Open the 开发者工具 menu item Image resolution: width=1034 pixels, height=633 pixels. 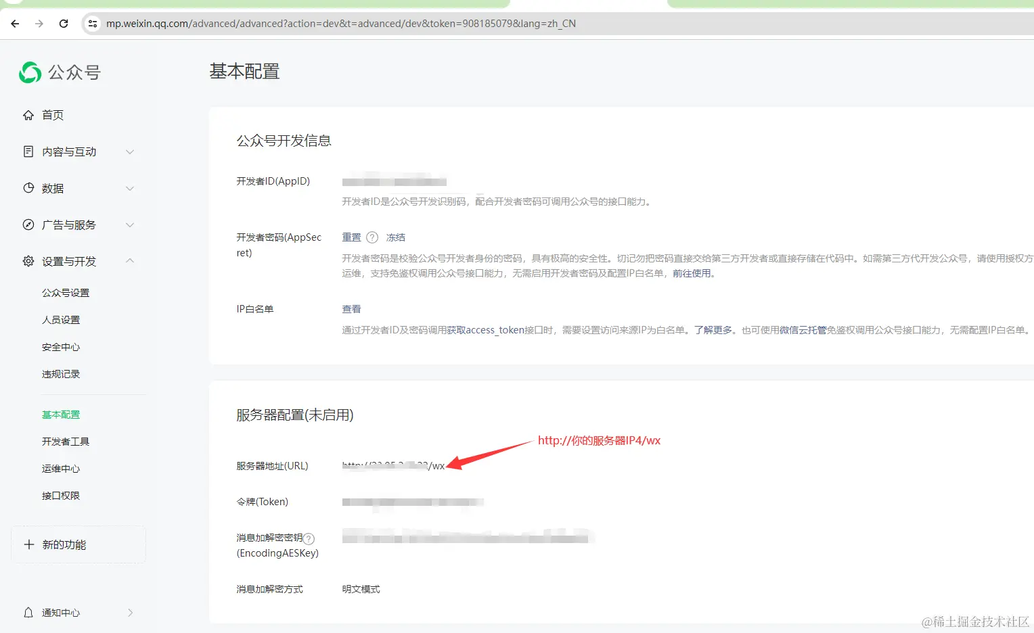point(66,441)
